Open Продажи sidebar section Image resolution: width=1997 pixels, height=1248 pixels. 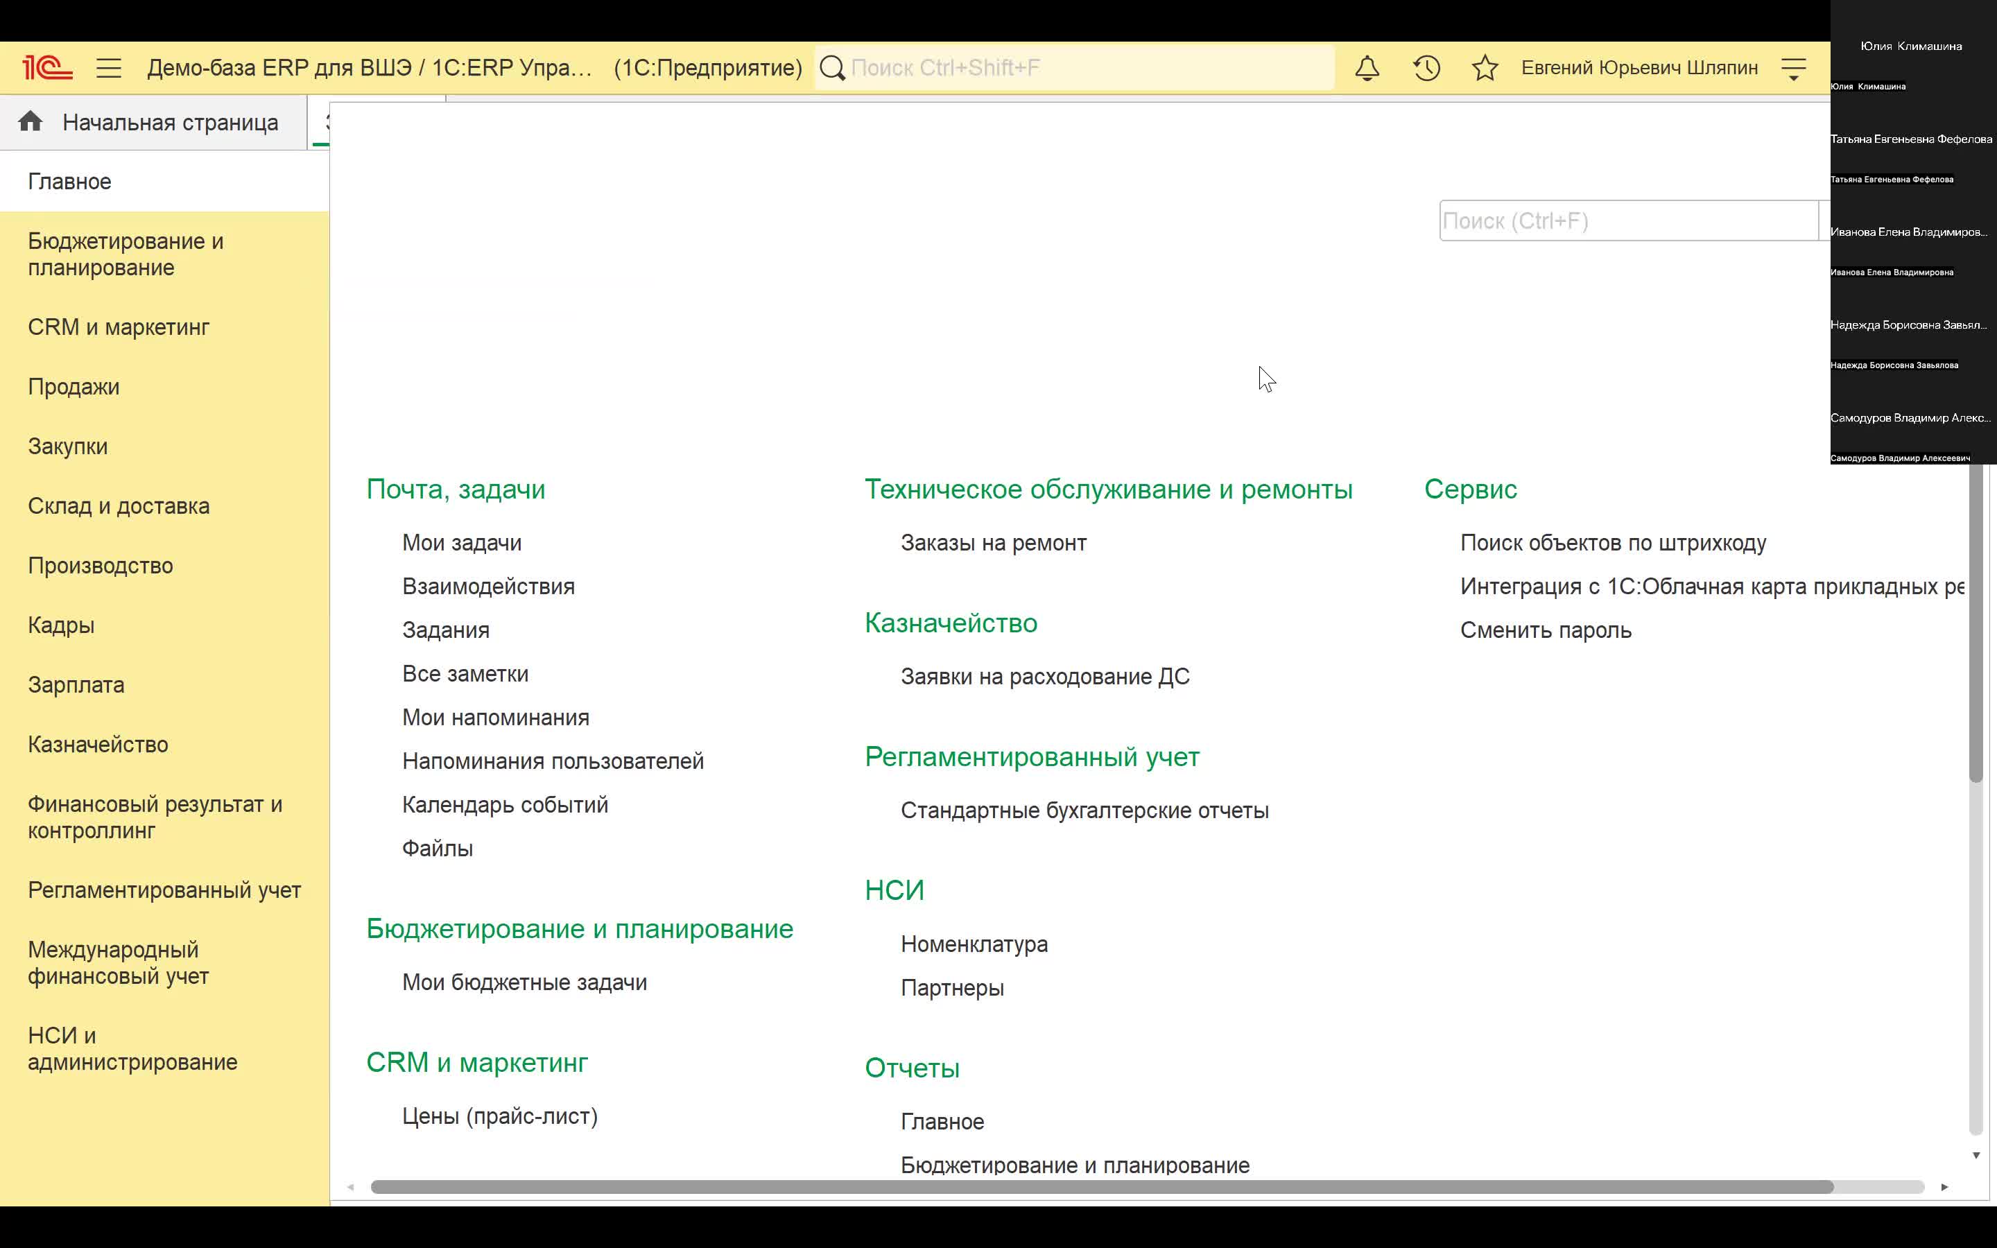click(x=165, y=386)
